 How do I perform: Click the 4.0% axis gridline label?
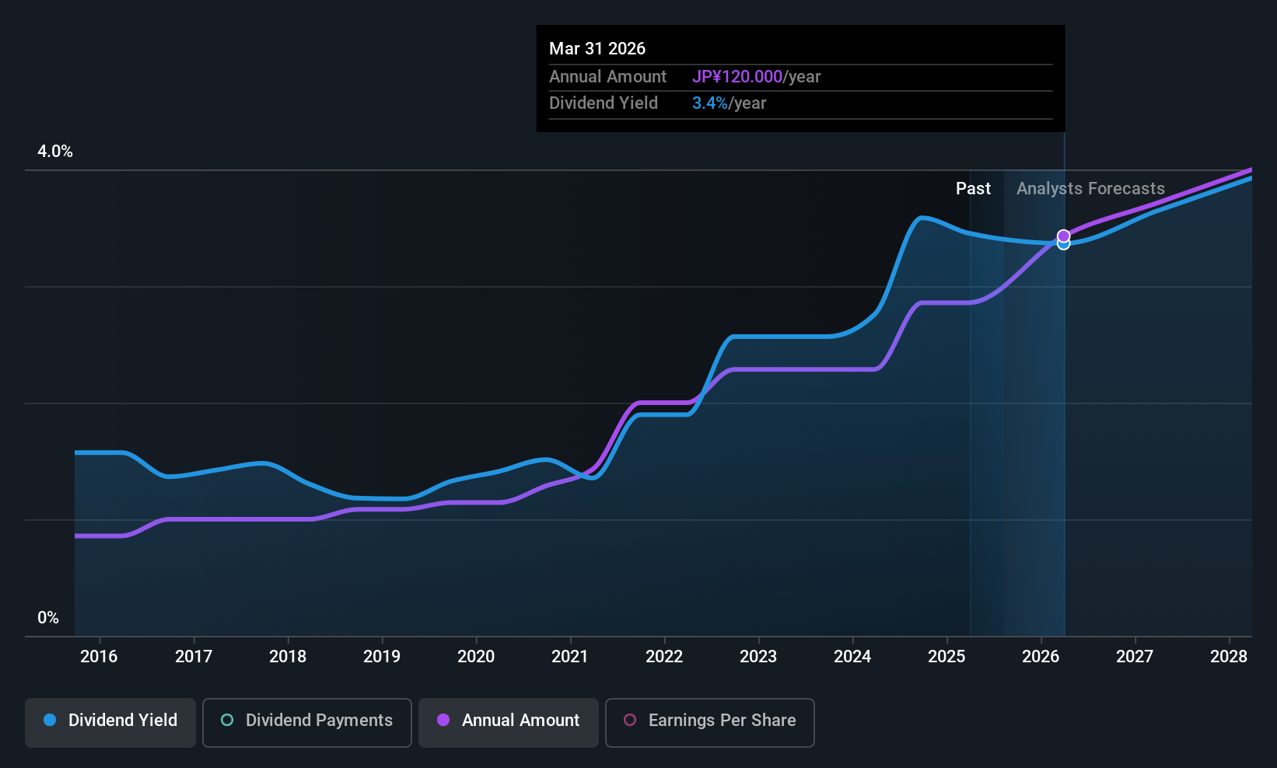tap(55, 152)
